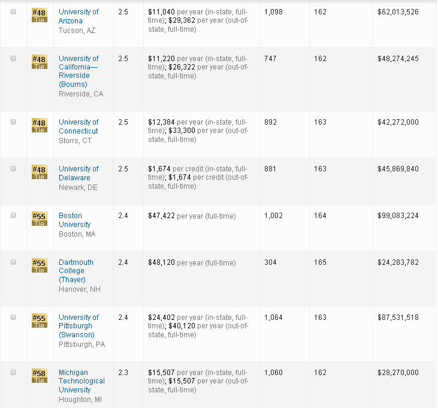Click the University of Delaware link
The width and height of the screenshot is (438, 408).
click(x=78, y=173)
